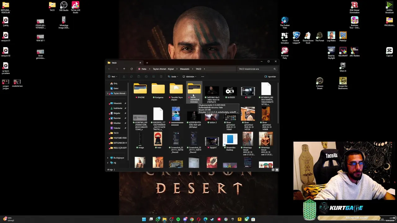Viewport: 397px width, 223px height.
Task: Expand the Ağ network node
Action: (108, 163)
